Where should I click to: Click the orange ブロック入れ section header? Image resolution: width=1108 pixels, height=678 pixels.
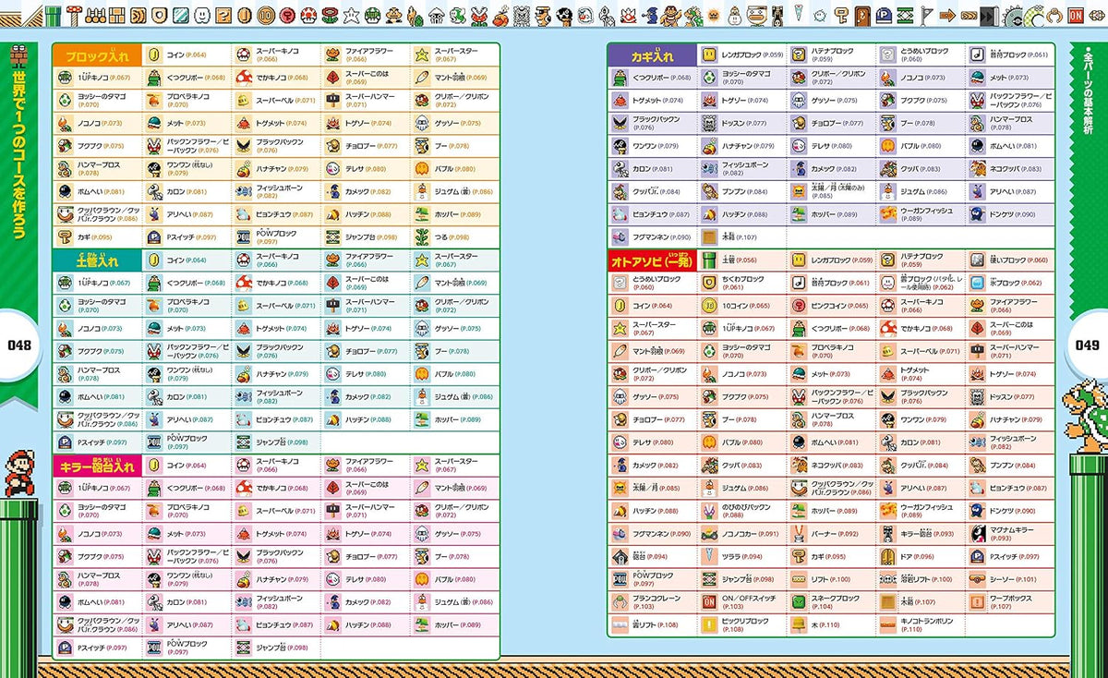[x=97, y=55]
